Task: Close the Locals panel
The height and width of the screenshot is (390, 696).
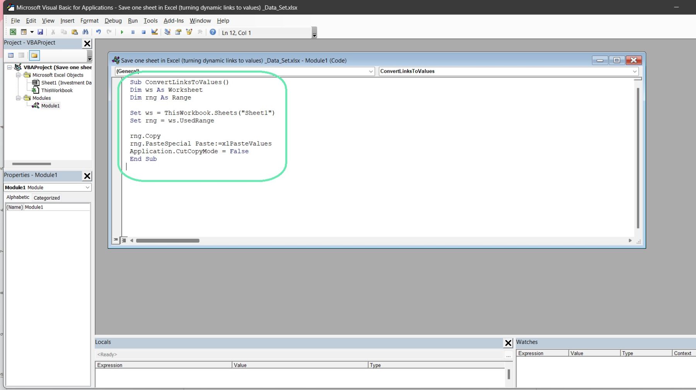Action: (x=508, y=343)
